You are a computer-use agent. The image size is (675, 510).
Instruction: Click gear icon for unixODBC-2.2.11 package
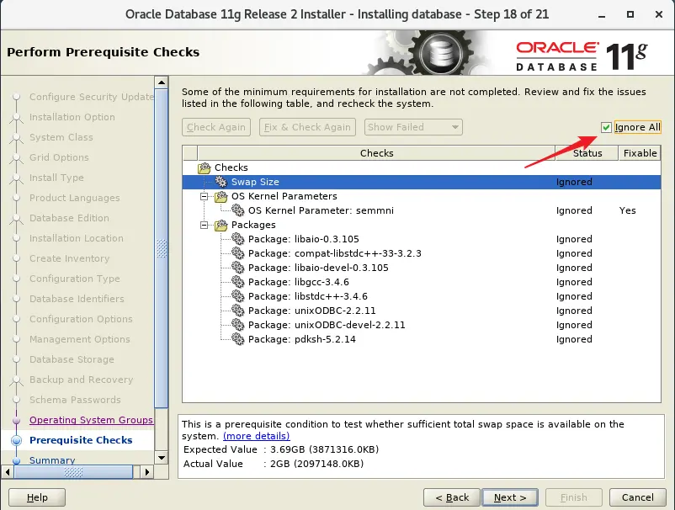tap(237, 310)
